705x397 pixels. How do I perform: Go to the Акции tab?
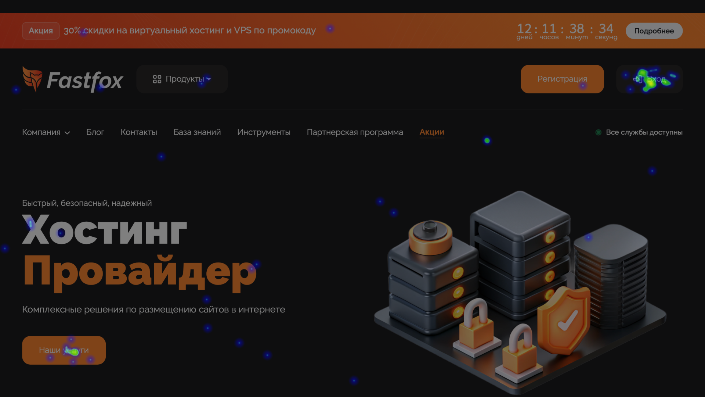click(432, 132)
